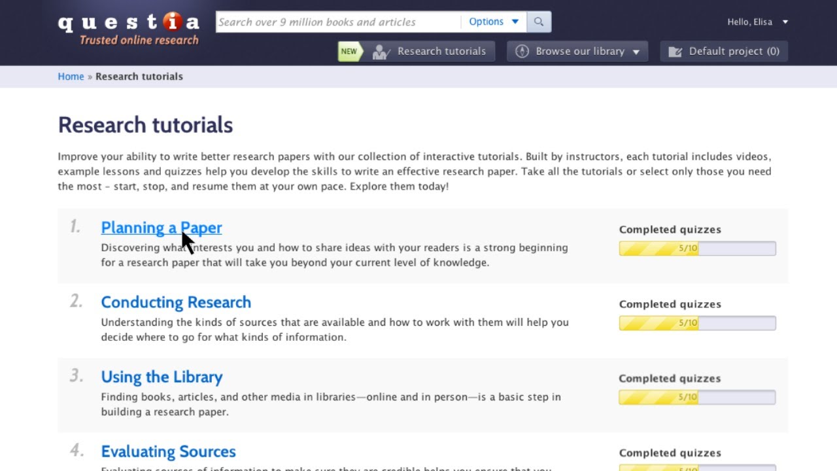837x471 pixels.
Task: Click the 'Trusted online research' tagline
Action: click(139, 40)
